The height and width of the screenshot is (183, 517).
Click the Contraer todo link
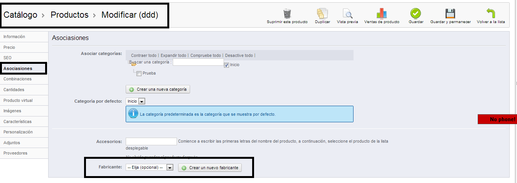(144, 56)
